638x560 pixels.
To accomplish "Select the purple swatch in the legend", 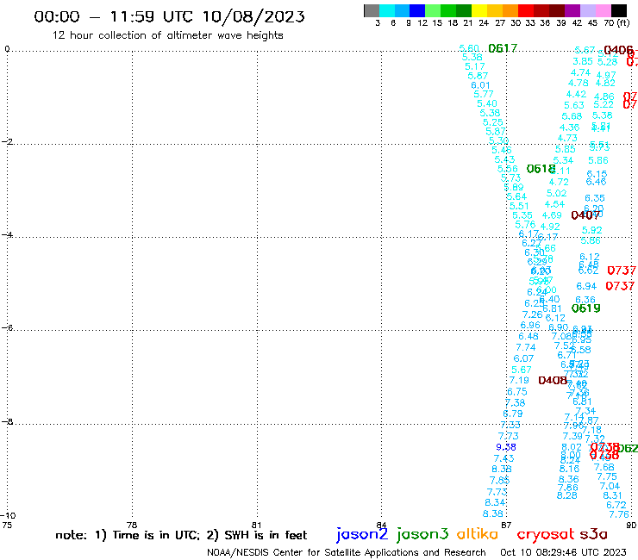I will pyautogui.click(x=572, y=10).
